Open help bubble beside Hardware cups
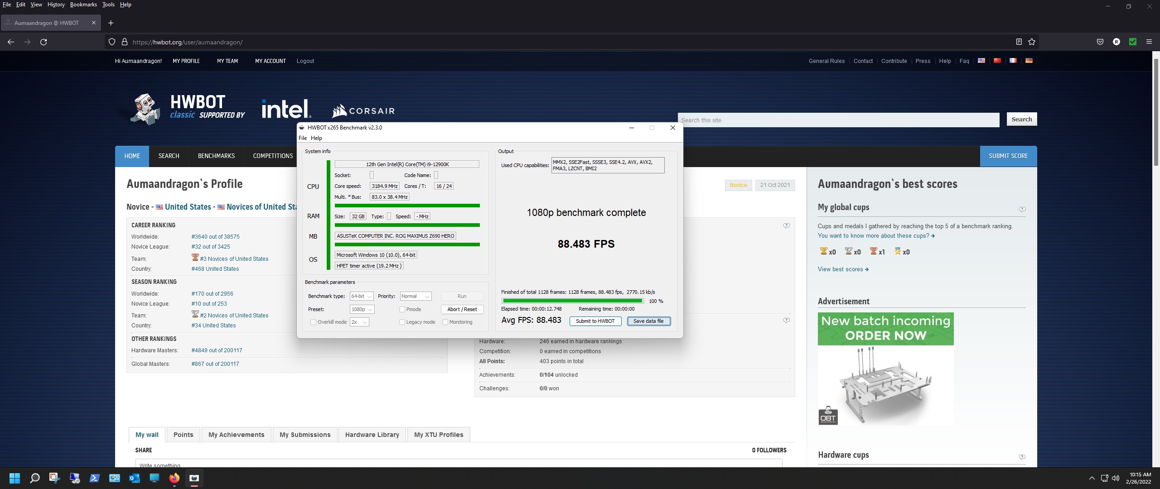The image size is (1160, 489). point(1022,457)
